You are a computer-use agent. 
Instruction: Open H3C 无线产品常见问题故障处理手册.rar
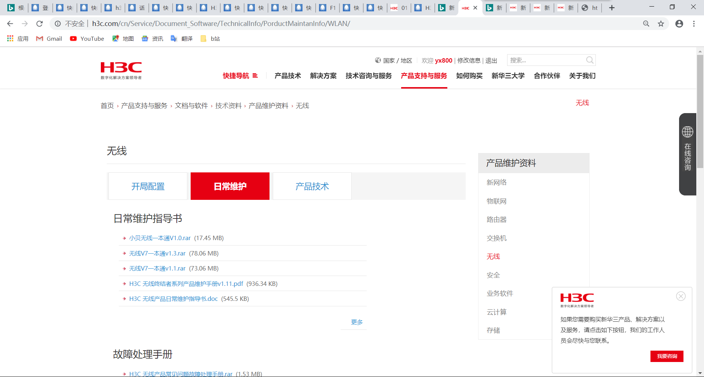click(181, 374)
